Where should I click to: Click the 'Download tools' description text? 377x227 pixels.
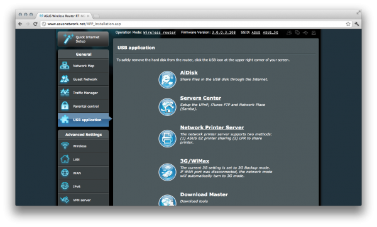[194, 201]
